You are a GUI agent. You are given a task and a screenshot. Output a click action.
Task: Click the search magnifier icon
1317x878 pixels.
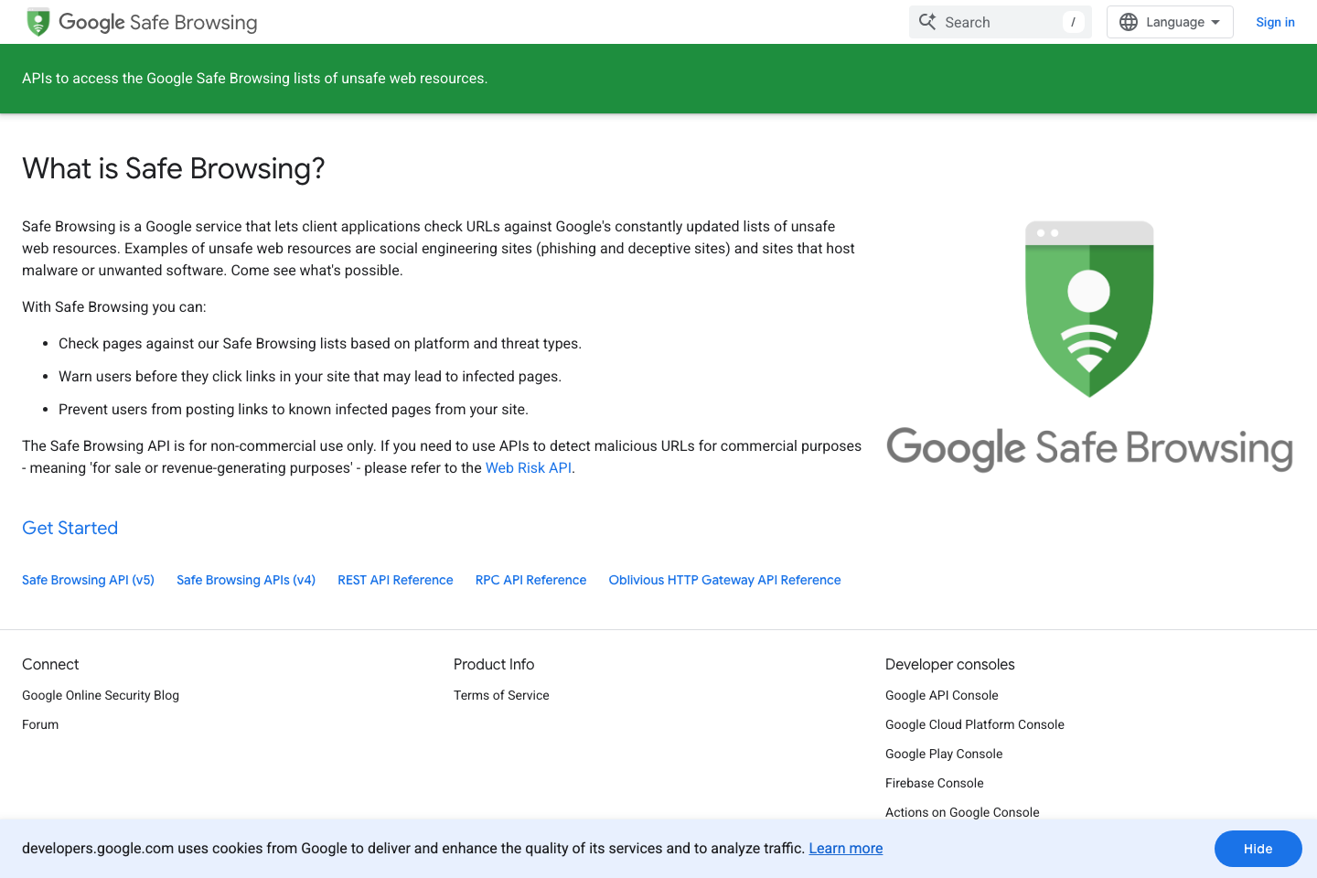point(927,21)
